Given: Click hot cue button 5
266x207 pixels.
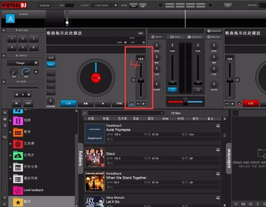Looking at the screenshot, I should point(23,48).
